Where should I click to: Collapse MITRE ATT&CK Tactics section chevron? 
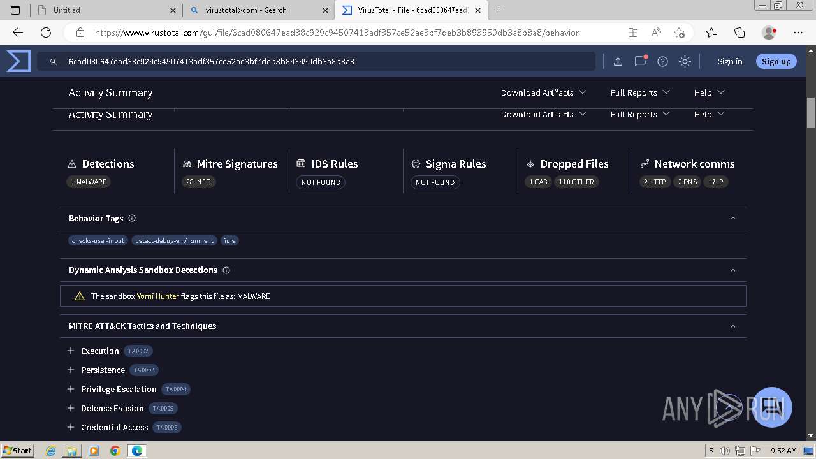[732, 326]
